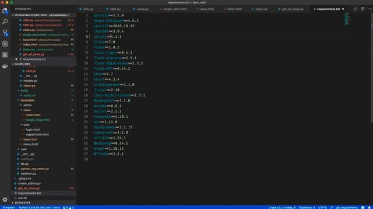Collapse the static folder

24,91
